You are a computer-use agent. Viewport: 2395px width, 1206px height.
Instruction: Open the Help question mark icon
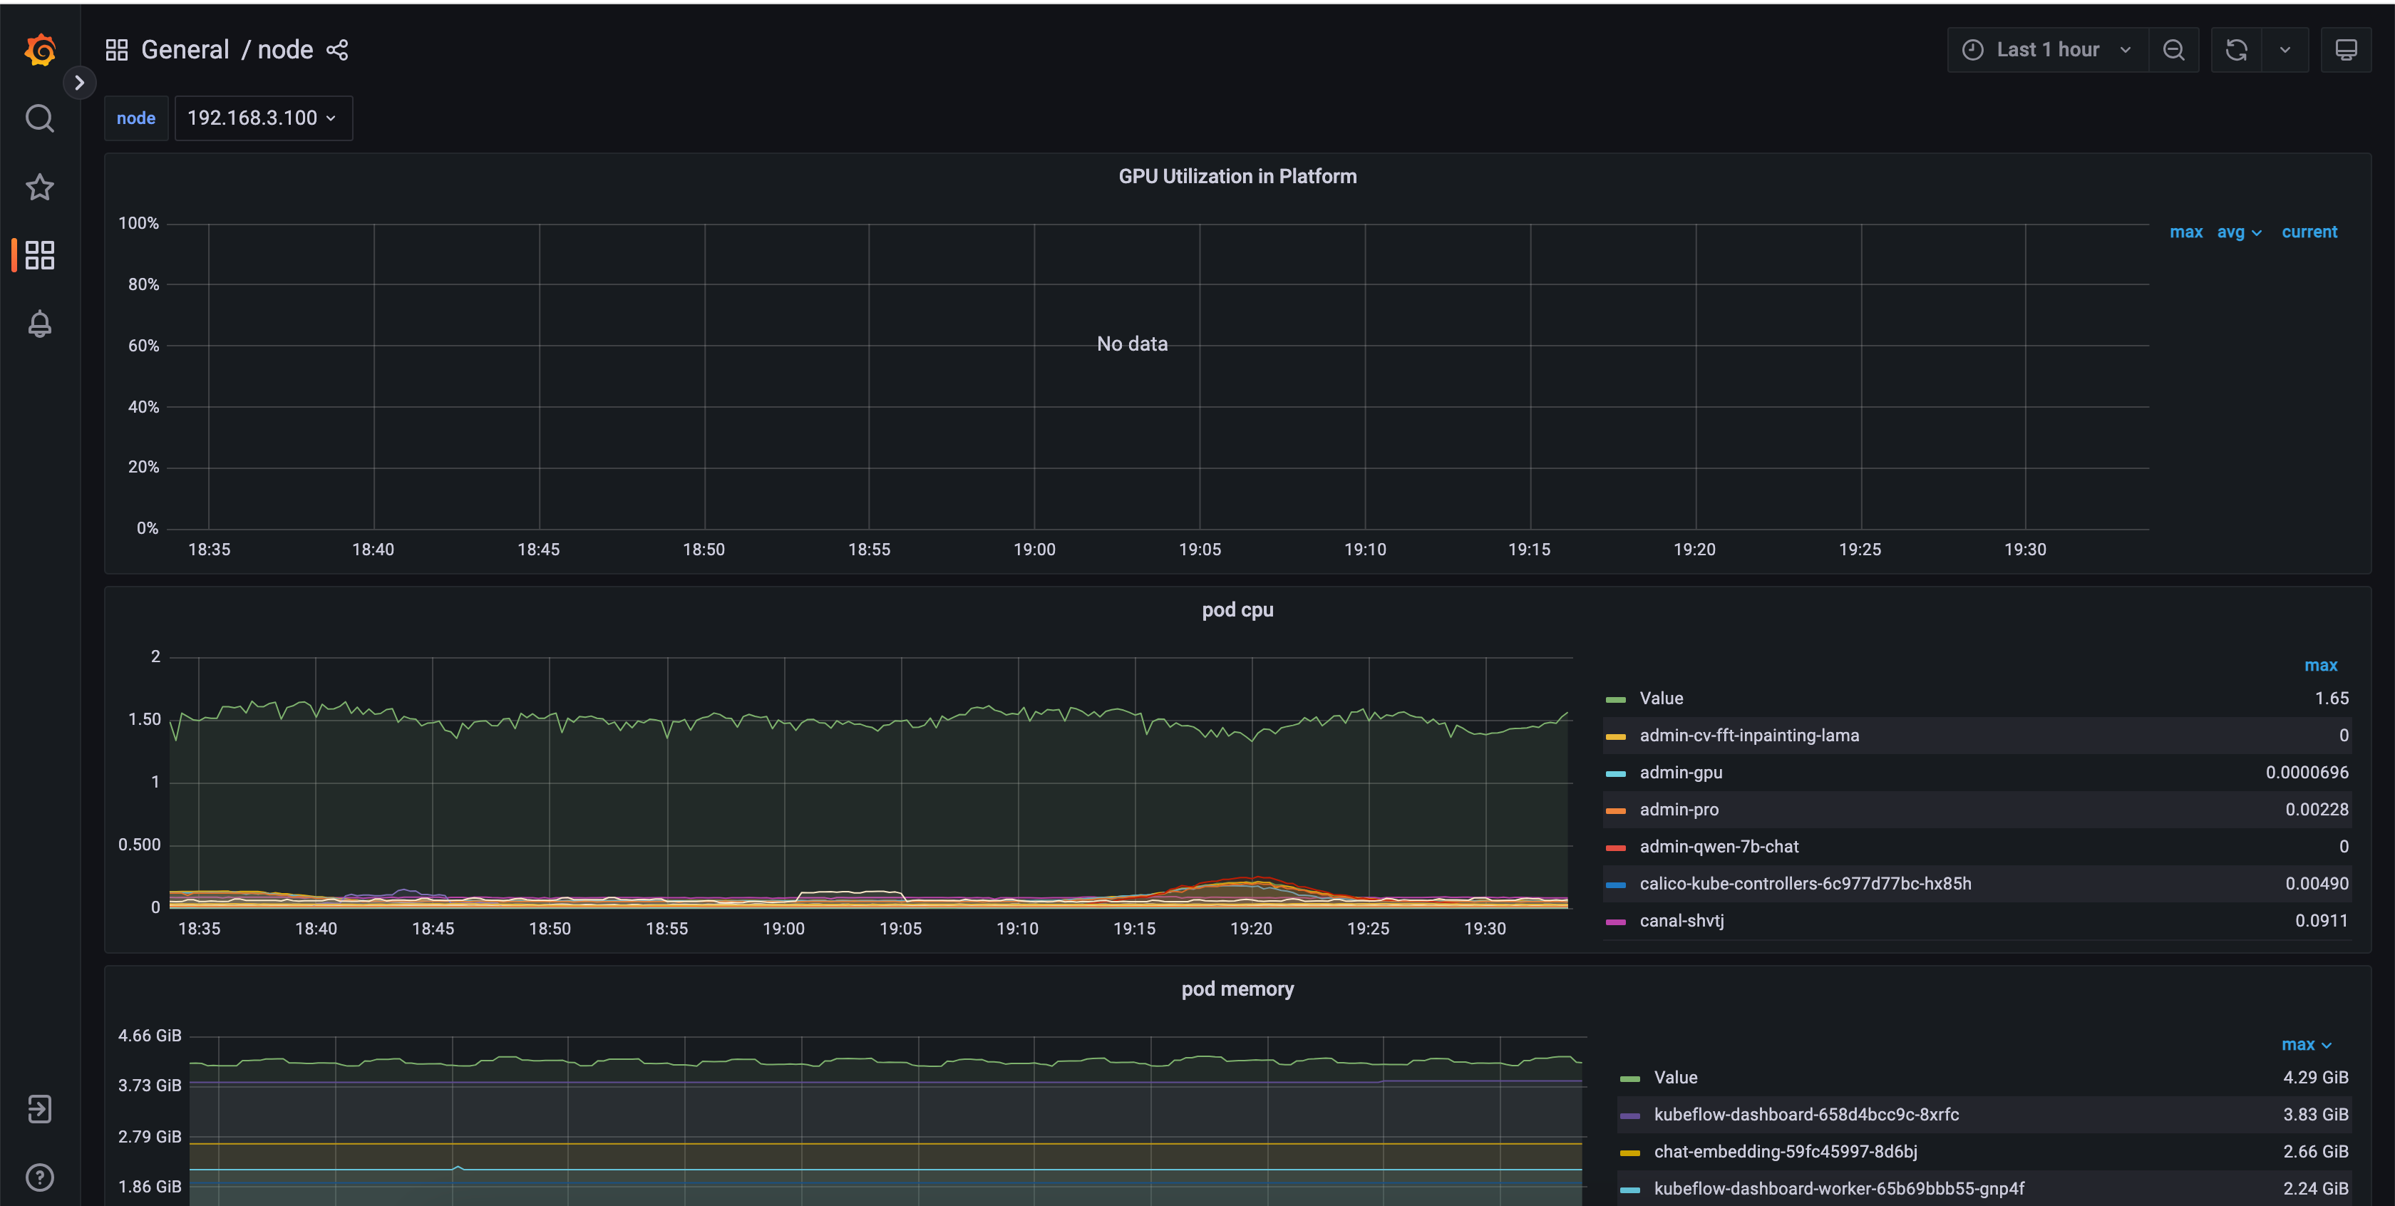(39, 1177)
